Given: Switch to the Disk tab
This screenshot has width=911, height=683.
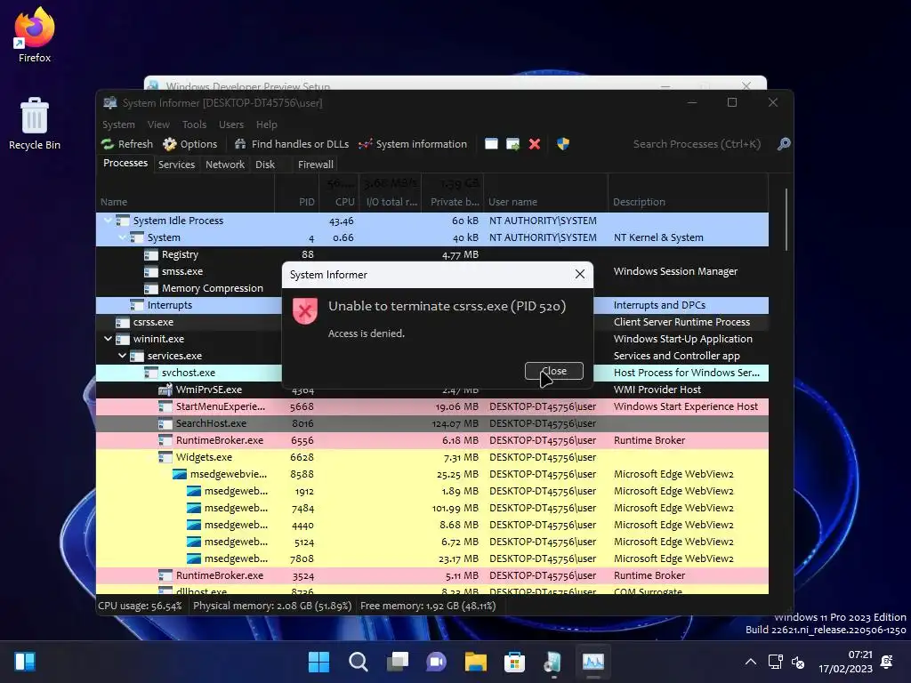Looking at the screenshot, I should coord(265,165).
